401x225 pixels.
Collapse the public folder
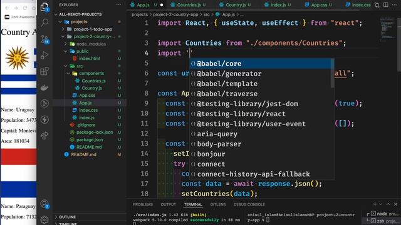coord(66,51)
